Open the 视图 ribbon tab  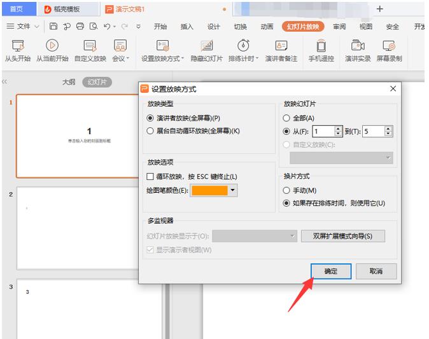point(366,27)
